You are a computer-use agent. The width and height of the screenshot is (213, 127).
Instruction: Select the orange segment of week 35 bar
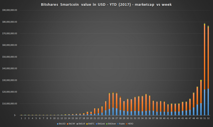(x=146, y=103)
